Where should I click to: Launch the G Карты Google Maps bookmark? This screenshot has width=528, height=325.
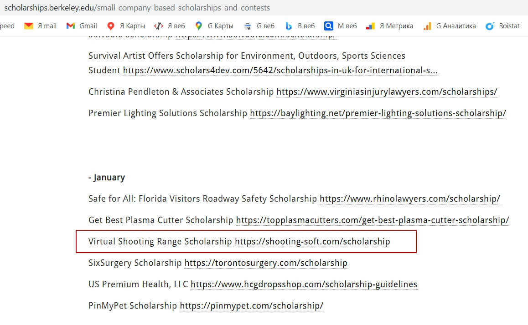coord(198,26)
